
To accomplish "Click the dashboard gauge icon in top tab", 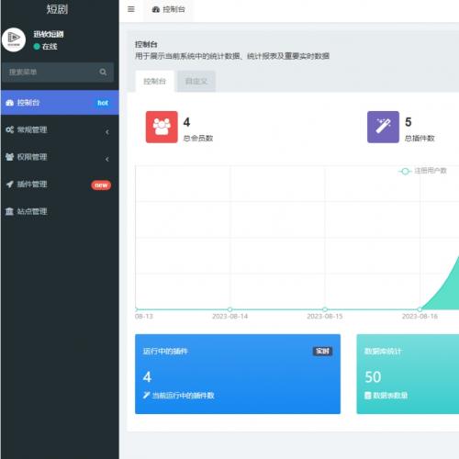I will tap(156, 9).
